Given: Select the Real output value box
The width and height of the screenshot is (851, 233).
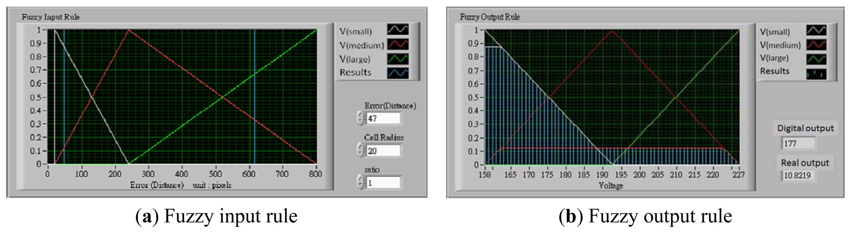Looking at the screenshot, I should [x=798, y=176].
